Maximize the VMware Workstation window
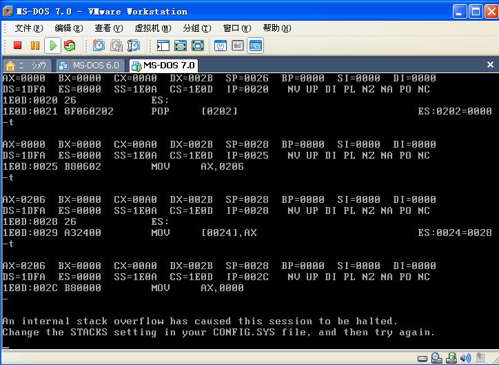The height and width of the screenshot is (365, 499). pos(476,12)
